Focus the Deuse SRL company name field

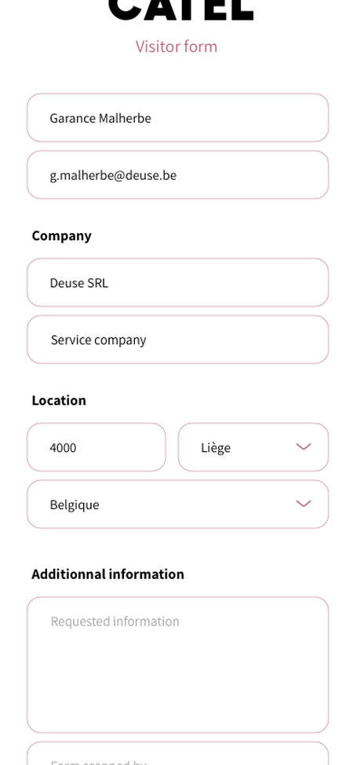[x=177, y=282]
